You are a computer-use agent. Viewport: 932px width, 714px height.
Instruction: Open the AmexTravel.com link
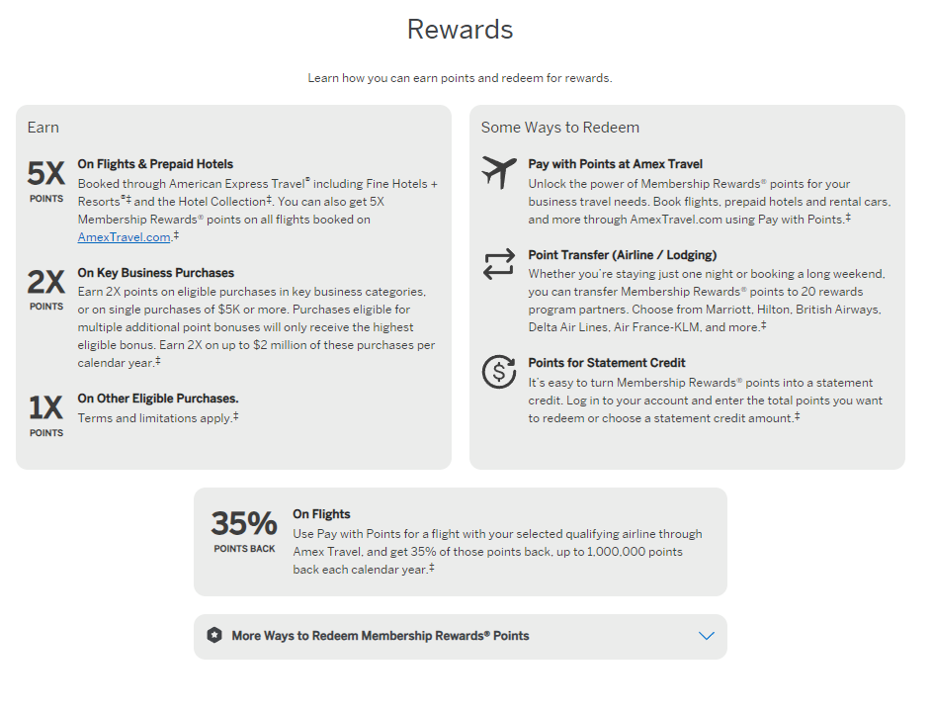[125, 237]
